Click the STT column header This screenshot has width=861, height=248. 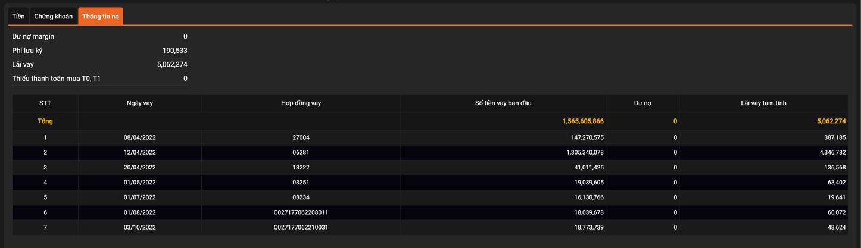coord(45,103)
